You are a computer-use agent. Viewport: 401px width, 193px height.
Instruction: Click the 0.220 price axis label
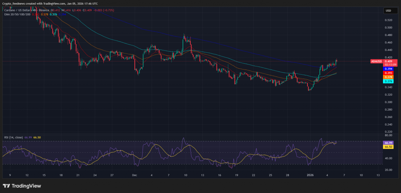tap(388, 132)
